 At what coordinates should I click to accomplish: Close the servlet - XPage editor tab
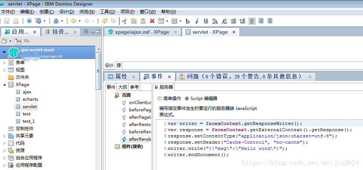coord(234,32)
